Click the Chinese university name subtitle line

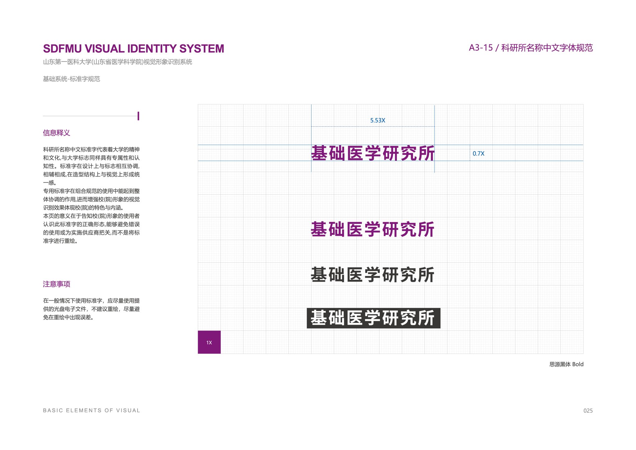[117, 62]
